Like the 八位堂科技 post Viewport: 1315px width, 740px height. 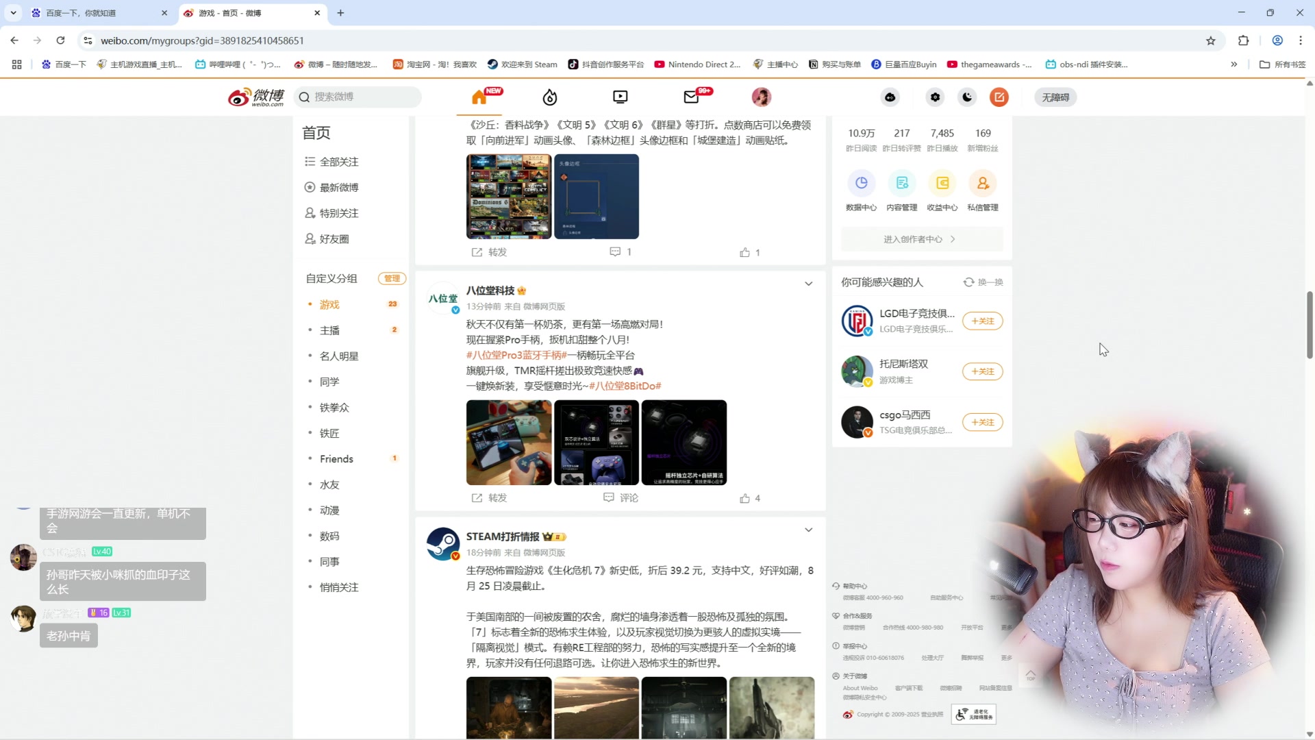tap(750, 498)
